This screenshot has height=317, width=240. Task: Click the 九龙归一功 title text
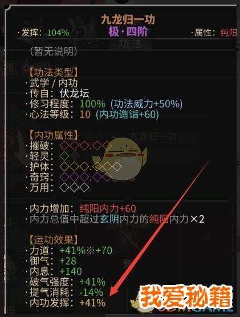128,19
